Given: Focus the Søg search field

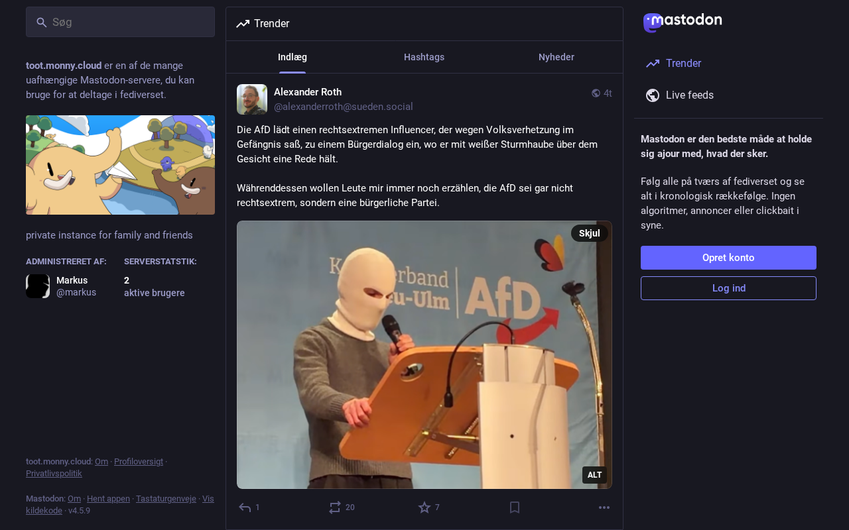Looking at the screenshot, I should coord(120,22).
